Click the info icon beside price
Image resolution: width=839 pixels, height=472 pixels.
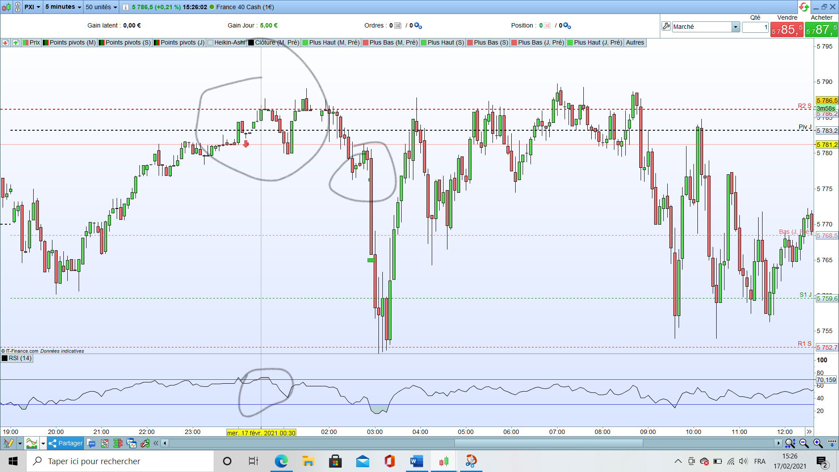[125, 7]
